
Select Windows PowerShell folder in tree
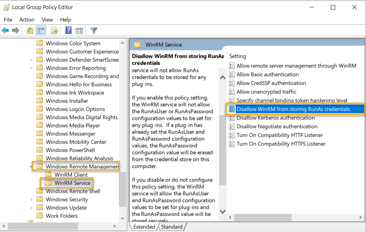(x=70, y=150)
